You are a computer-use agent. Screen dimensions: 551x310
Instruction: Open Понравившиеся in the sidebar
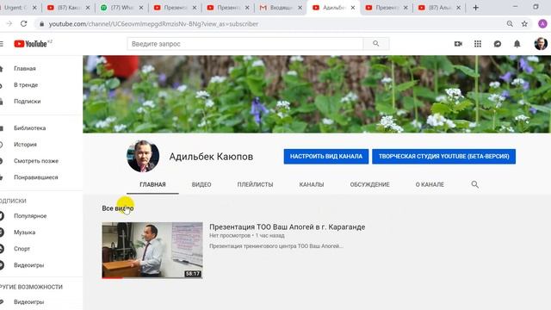35,177
